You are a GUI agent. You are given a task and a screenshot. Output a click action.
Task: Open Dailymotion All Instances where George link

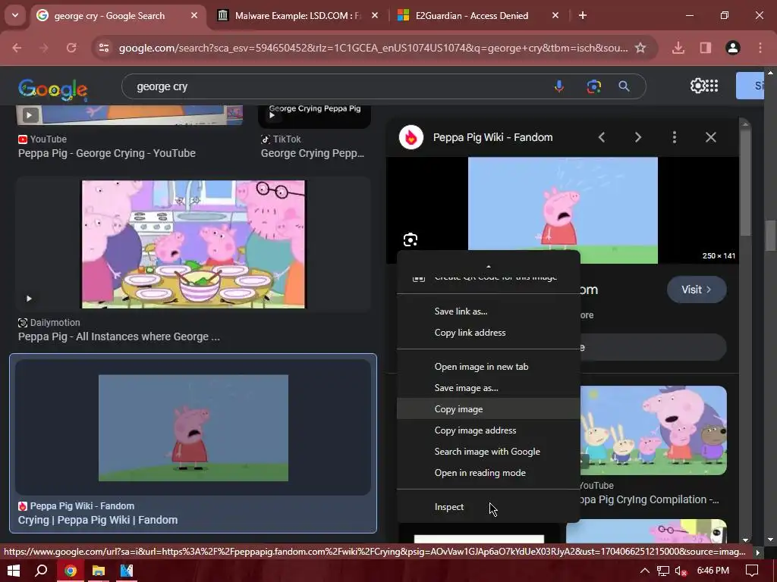[x=119, y=336]
